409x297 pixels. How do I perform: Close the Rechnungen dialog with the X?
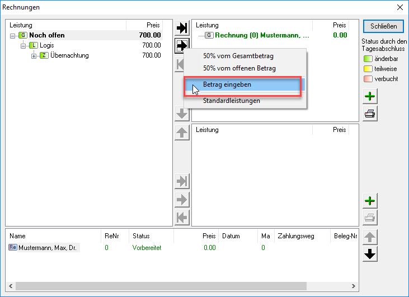(400, 7)
